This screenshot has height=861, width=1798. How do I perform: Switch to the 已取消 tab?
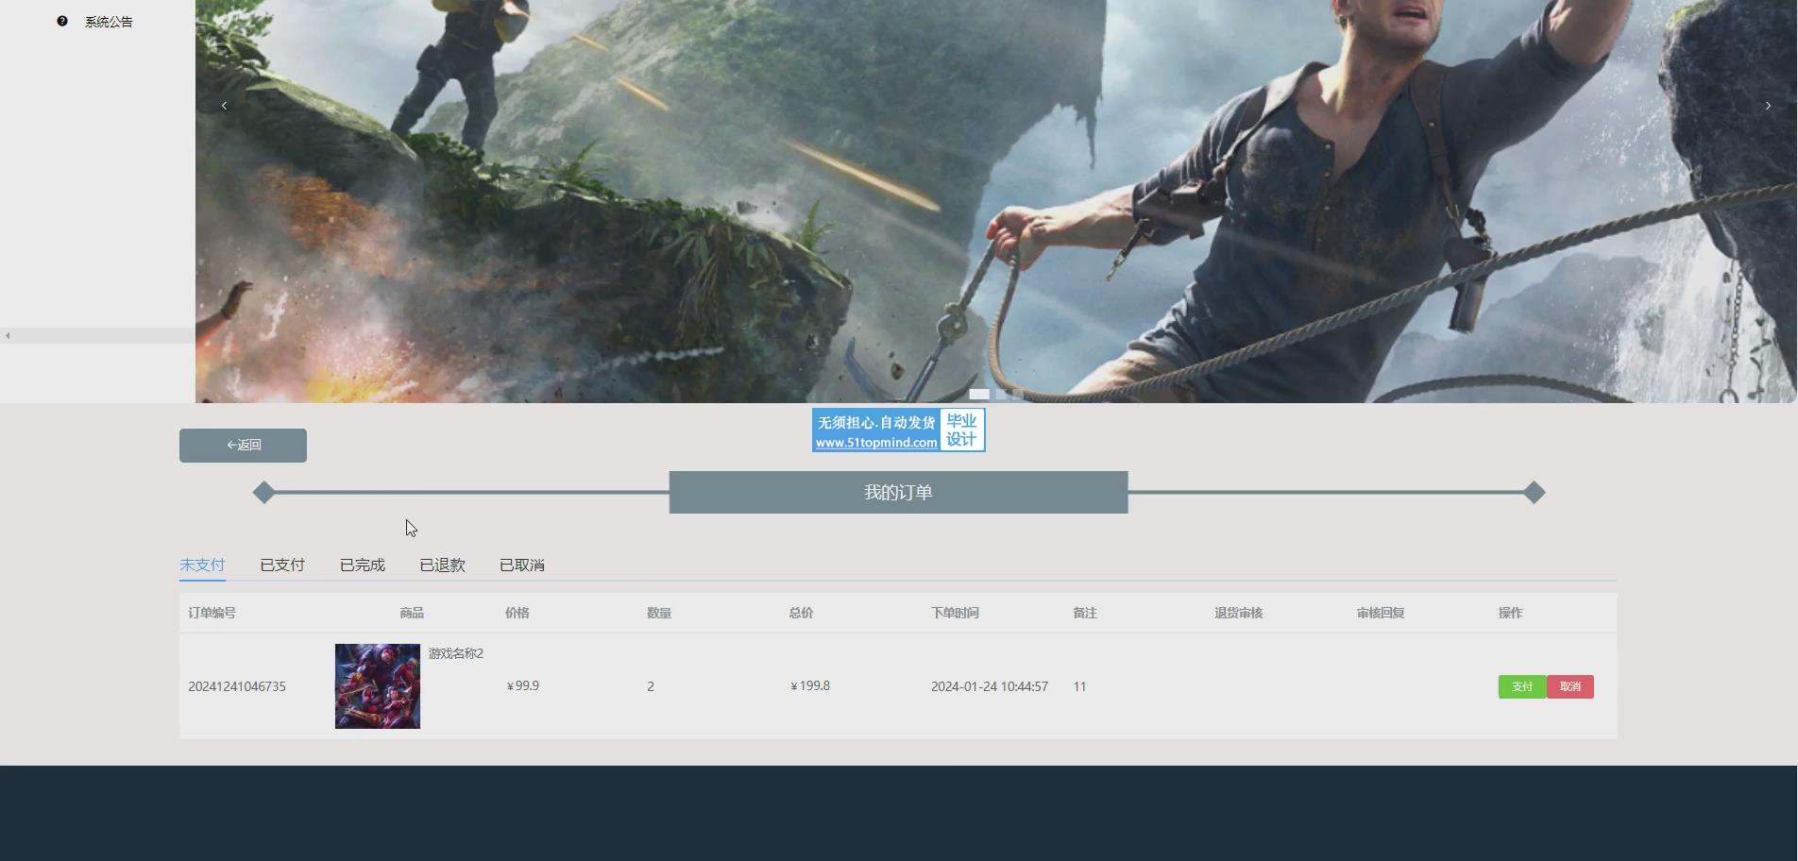522,565
